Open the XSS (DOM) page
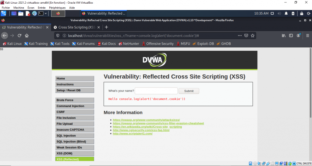312x166 pixels. pyautogui.click(x=75, y=154)
